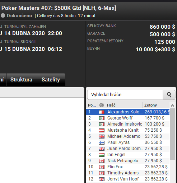Click the Hungarian flag beside Ian Engel
The height and width of the screenshot is (183, 177).
pos(102,155)
